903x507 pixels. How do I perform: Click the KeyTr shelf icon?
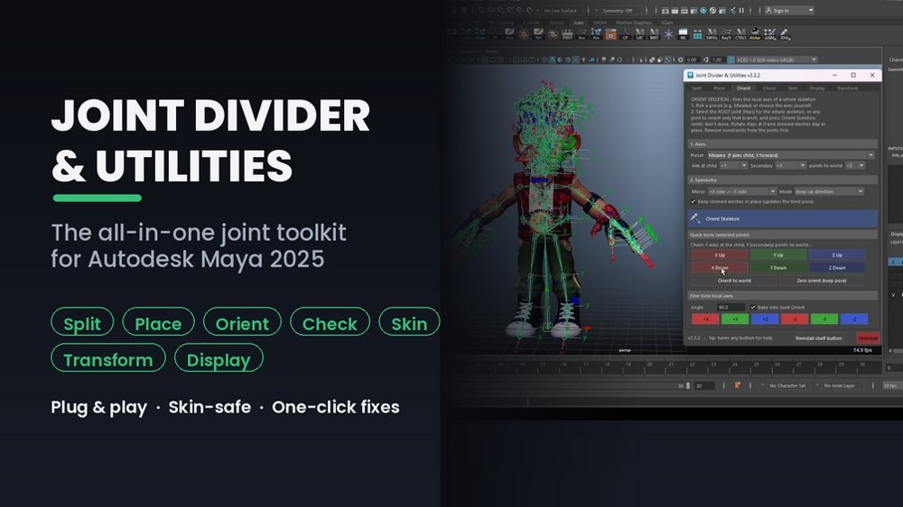click(726, 34)
